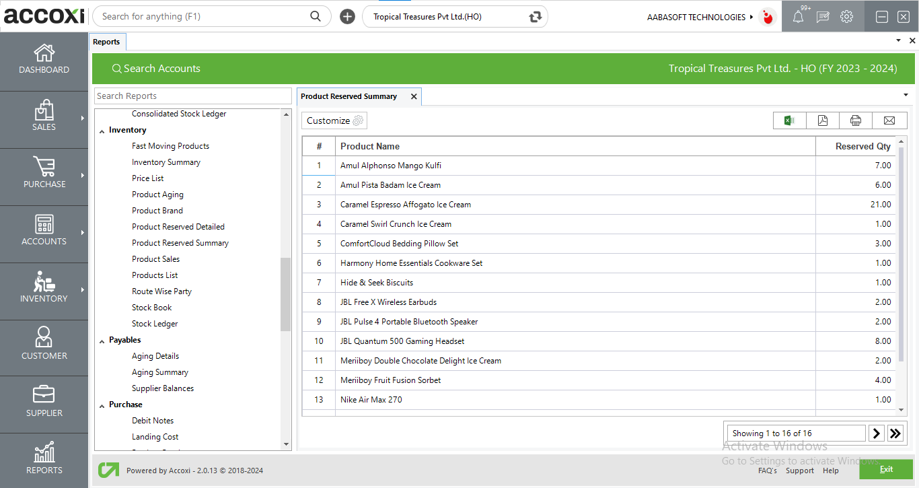
Task: Open the FAQ's link in footer
Action: point(767,470)
